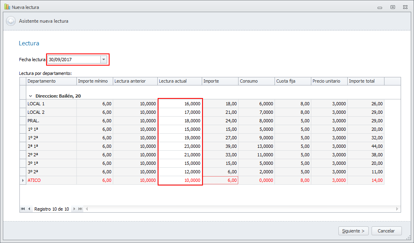
Task: Sort by the Departamento column header
Action: [x=51, y=81]
